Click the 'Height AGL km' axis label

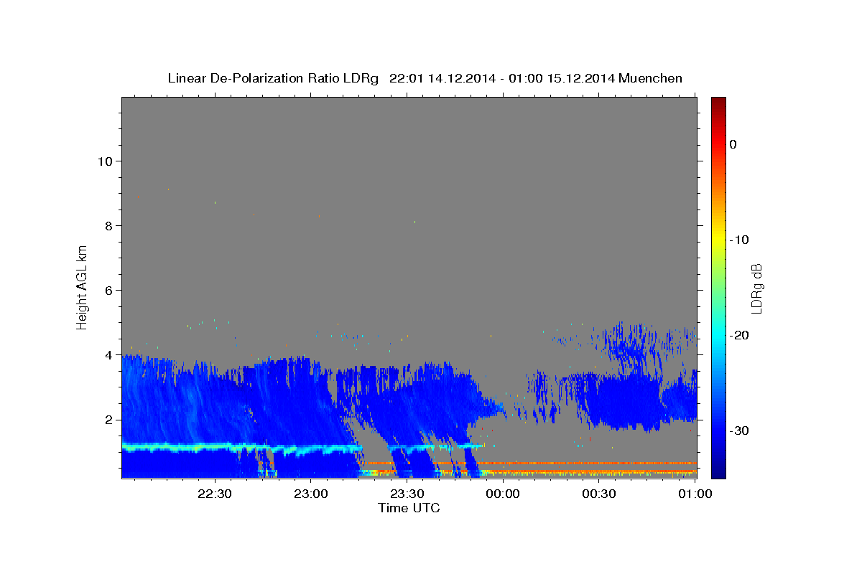[x=83, y=287]
